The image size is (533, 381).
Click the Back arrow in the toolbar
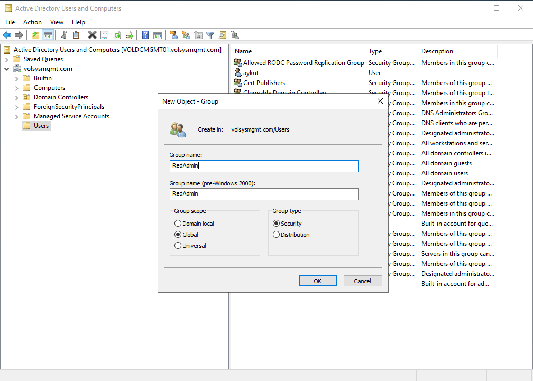[x=7, y=35]
